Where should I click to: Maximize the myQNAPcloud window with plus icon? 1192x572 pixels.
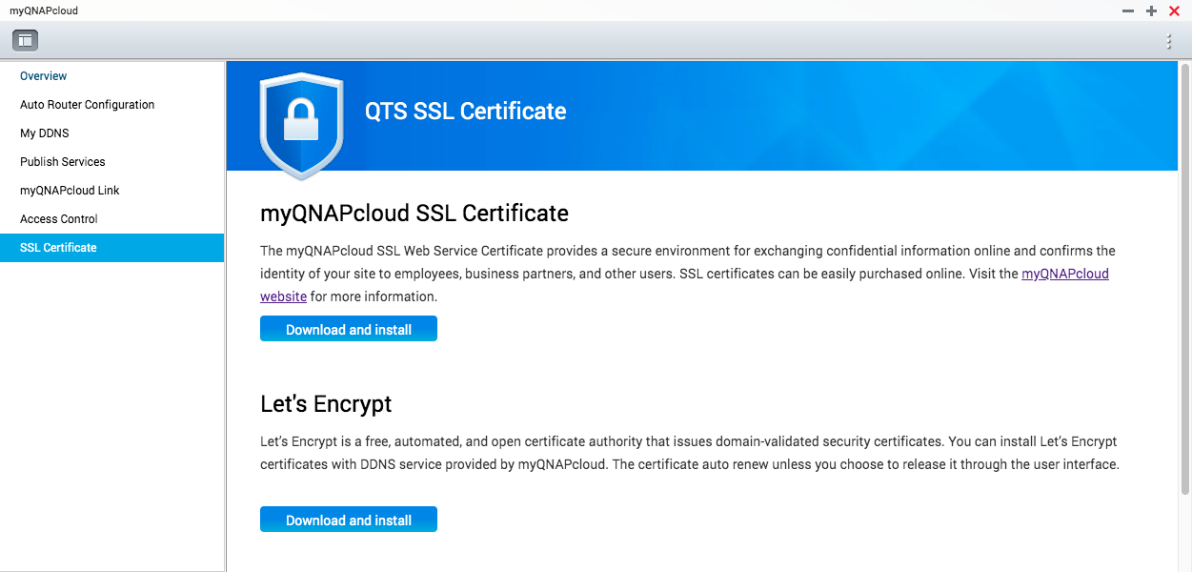point(1151,10)
